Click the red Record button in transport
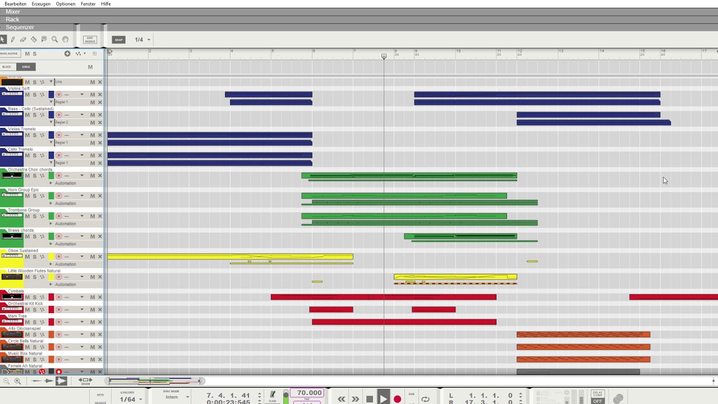This screenshot has height=404, width=718. [397, 399]
